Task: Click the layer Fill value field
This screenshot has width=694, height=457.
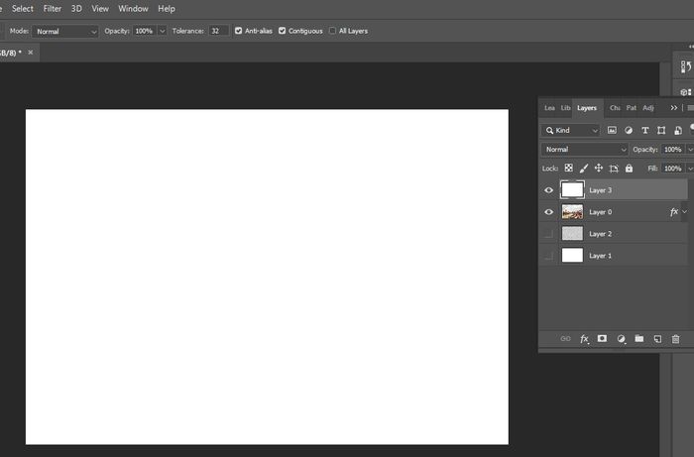Action: coord(673,169)
